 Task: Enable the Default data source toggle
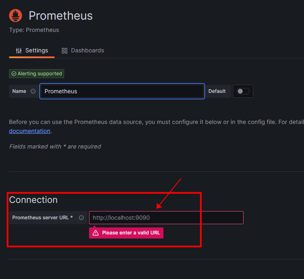coord(243,91)
